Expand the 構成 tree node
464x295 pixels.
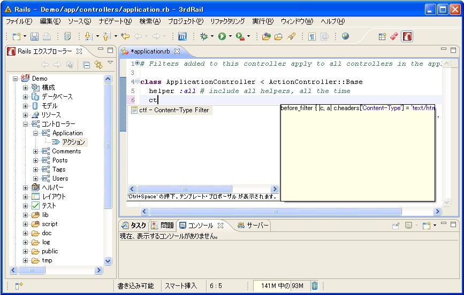26,88
